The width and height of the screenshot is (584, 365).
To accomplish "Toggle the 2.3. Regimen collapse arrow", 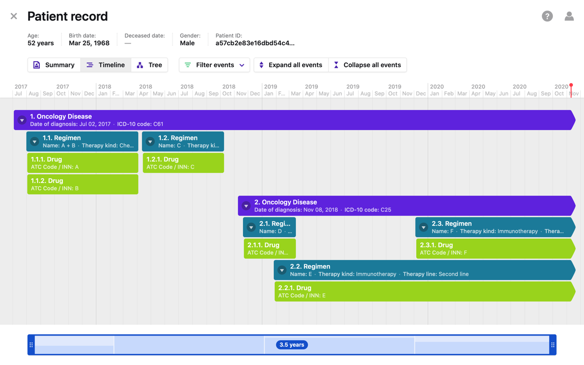I will click(424, 228).
